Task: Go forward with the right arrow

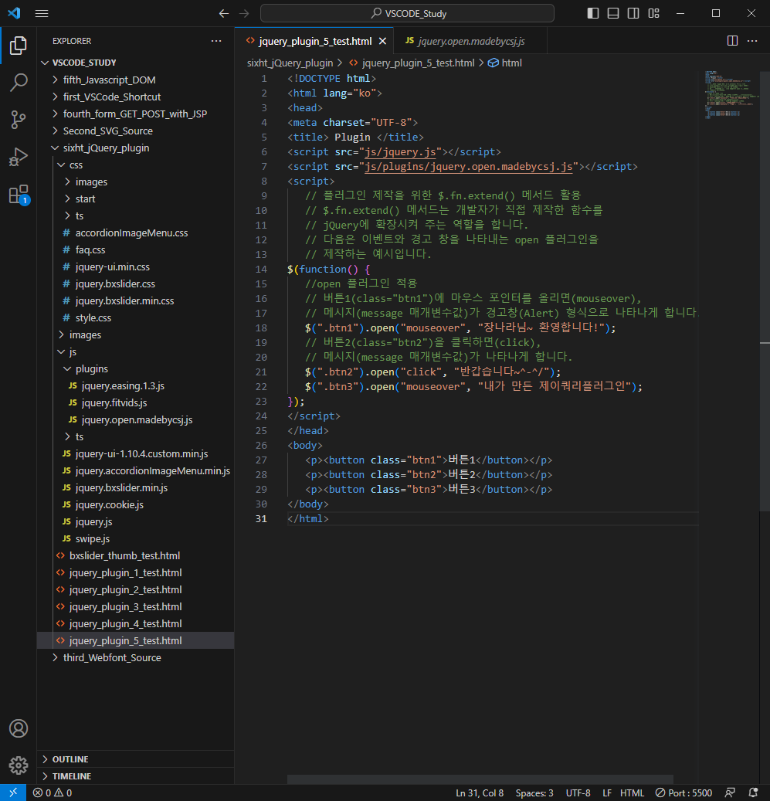Action: click(244, 13)
